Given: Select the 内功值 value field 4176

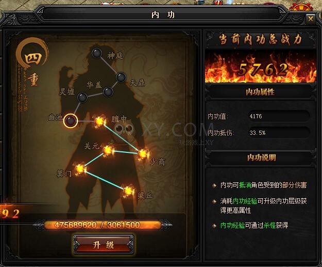Looking at the screenshot, I should point(279,116).
